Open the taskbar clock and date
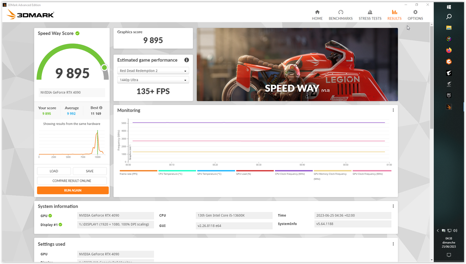 tap(449, 243)
